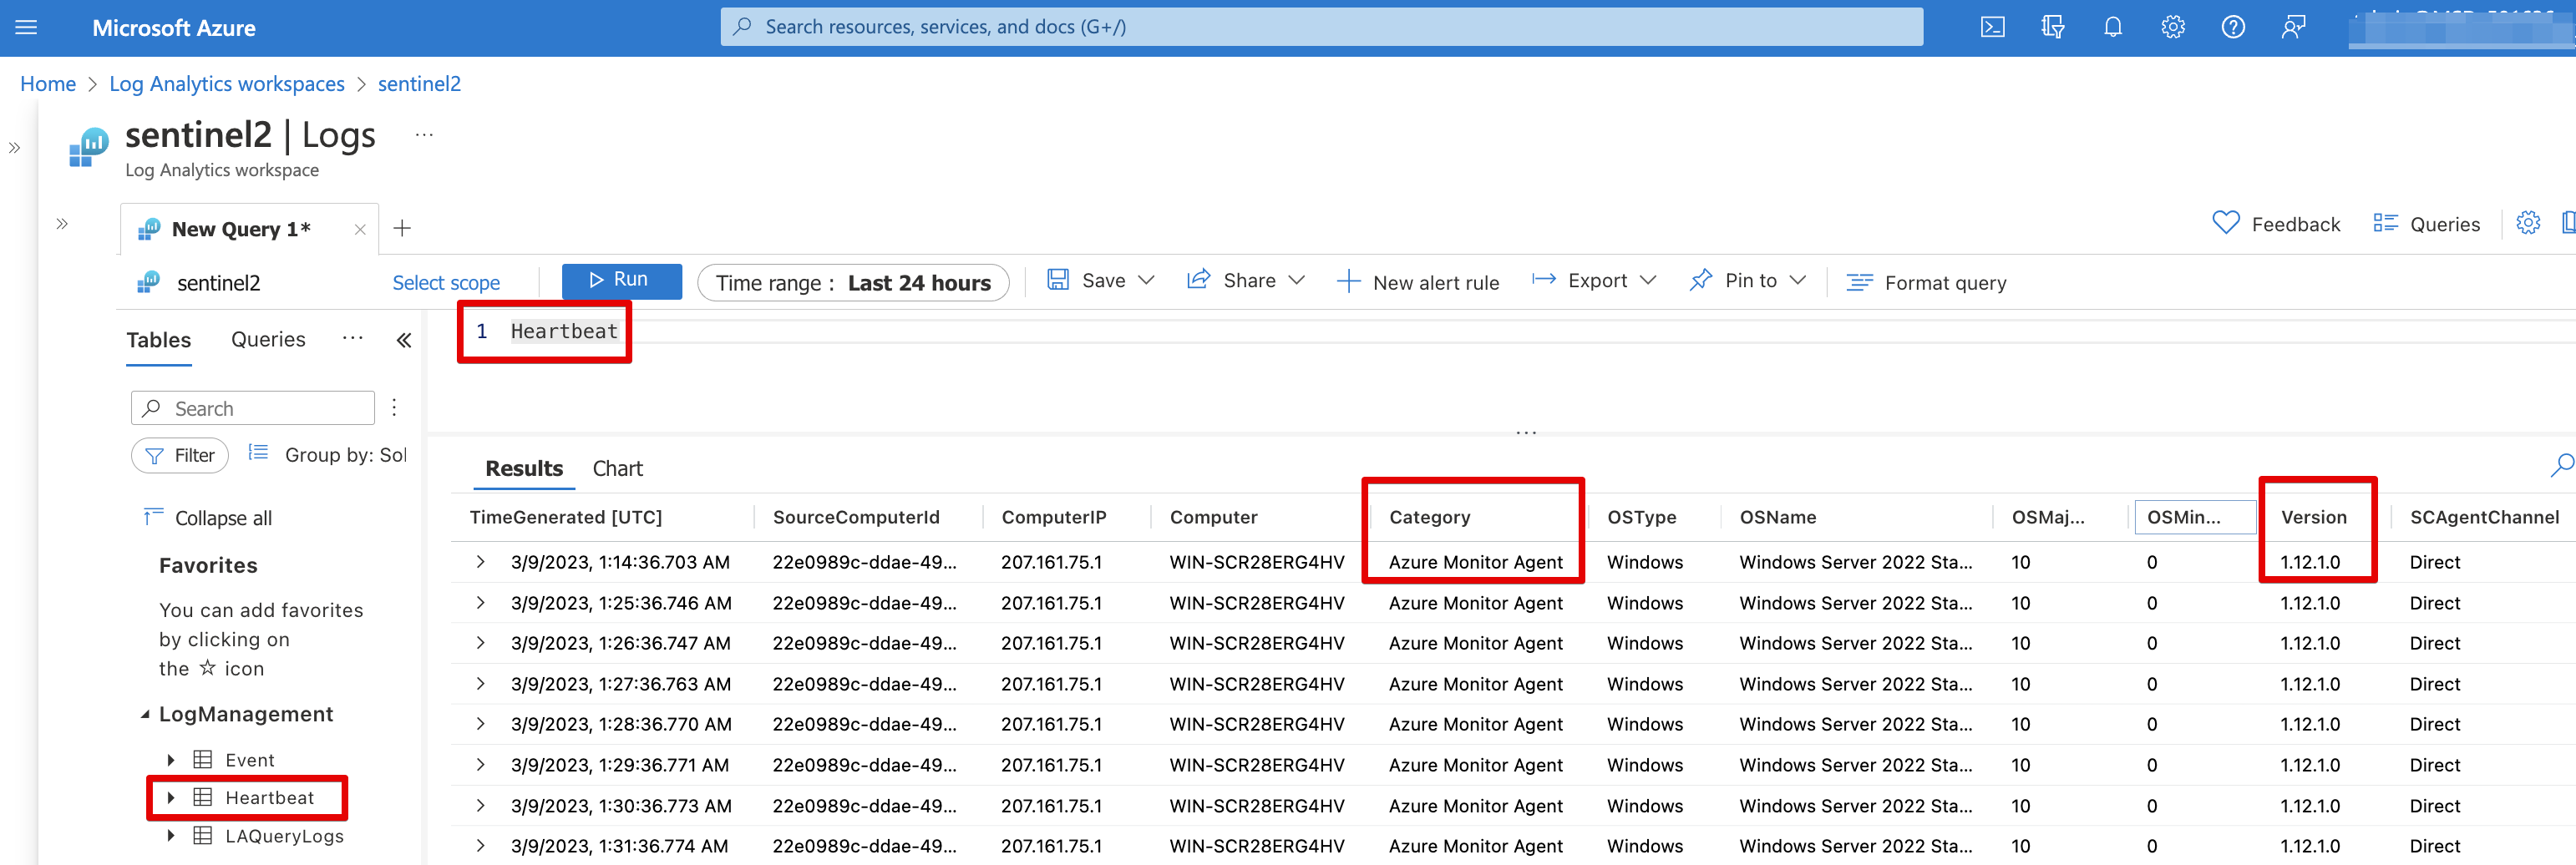
Task: Expand the LAQueryLogs table node
Action: [x=171, y=836]
